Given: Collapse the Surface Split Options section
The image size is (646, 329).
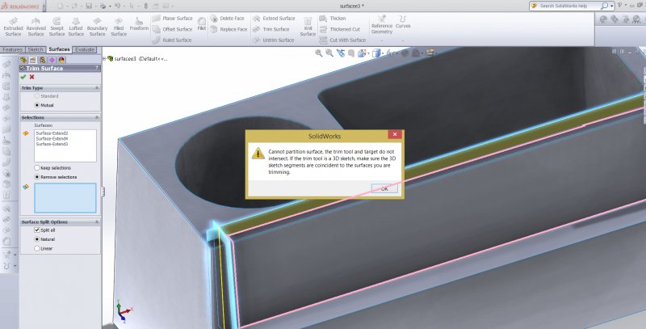Looking at the screenshot, I should pos(97,221).
